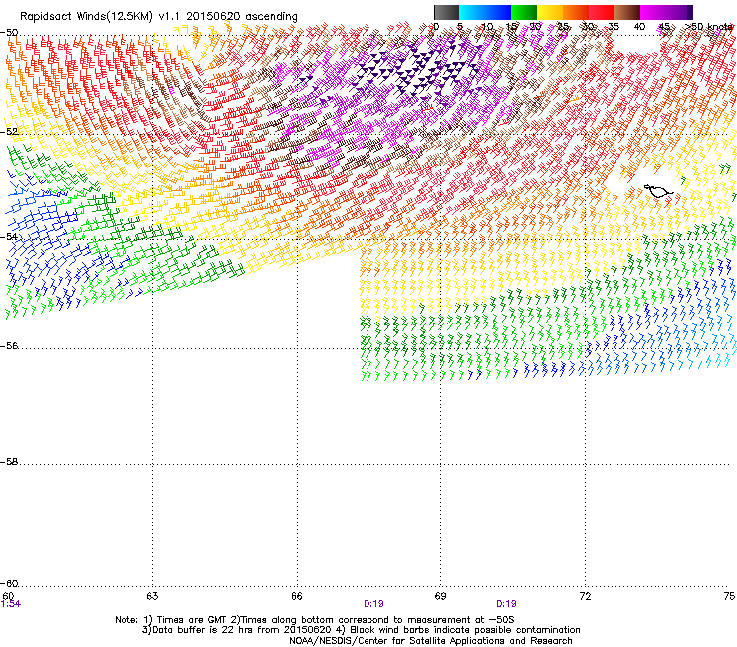Click the '-52' latitude axis label

click(9, 132)
